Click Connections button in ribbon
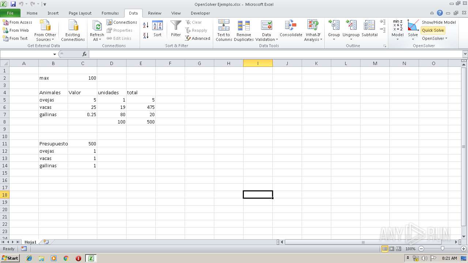468x263 pixels. (x=122, y=22)
